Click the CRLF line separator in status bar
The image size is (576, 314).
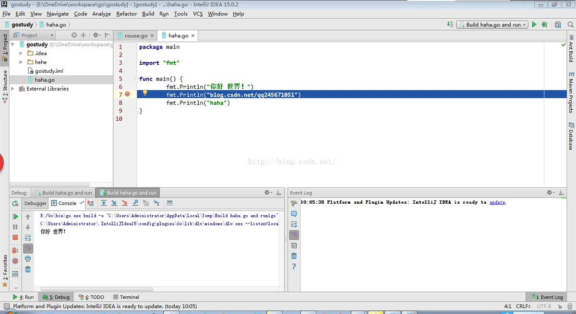523,306
